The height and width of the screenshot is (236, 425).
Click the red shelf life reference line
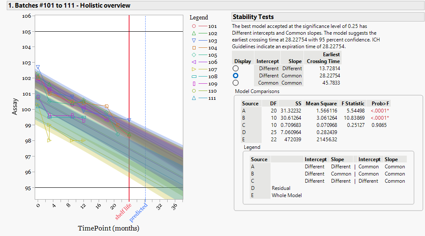click(129, 108)
